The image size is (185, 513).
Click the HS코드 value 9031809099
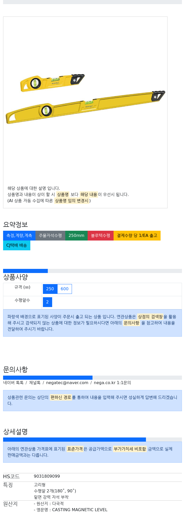pos(47,476)
